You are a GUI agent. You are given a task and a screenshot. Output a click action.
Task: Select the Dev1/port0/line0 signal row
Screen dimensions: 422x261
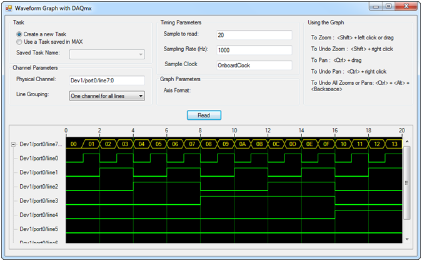(x=39, y=159)
